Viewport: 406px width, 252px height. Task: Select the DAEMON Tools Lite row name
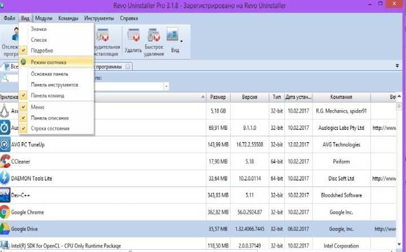(x=32, y=178)
